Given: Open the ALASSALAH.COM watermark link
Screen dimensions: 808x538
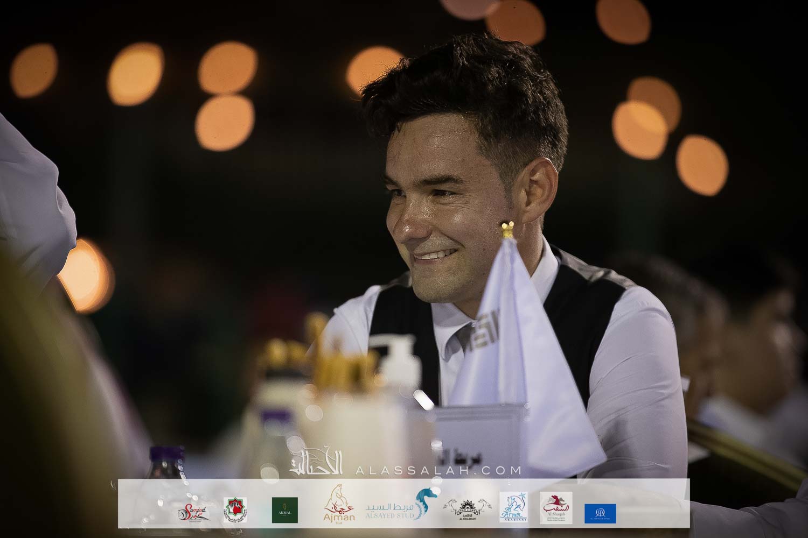Looking at the screenshot, I should pyautogui.click(x=439, y=470).
